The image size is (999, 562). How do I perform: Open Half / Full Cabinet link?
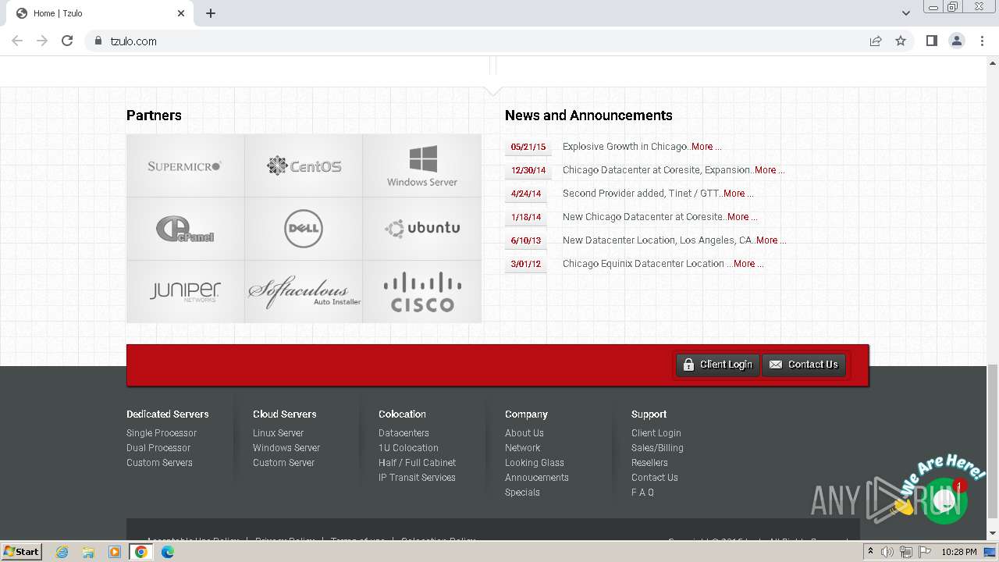(x=417, y=463)
